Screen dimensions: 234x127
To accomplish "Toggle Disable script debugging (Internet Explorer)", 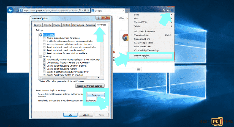I will [x=44, y=66].
